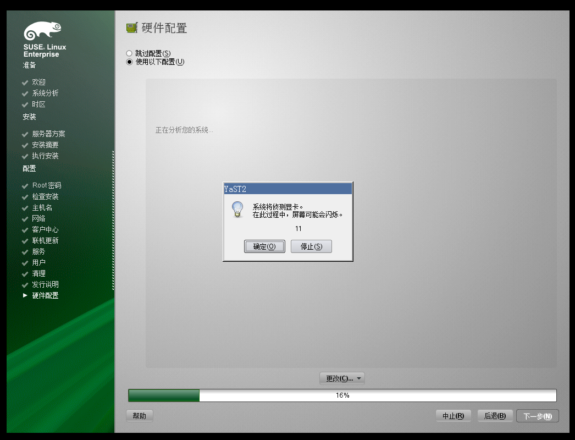Screen dimensions: 575x440
Task: Click the 更改 button's down arrow
Action: click(x=360, y=378)
